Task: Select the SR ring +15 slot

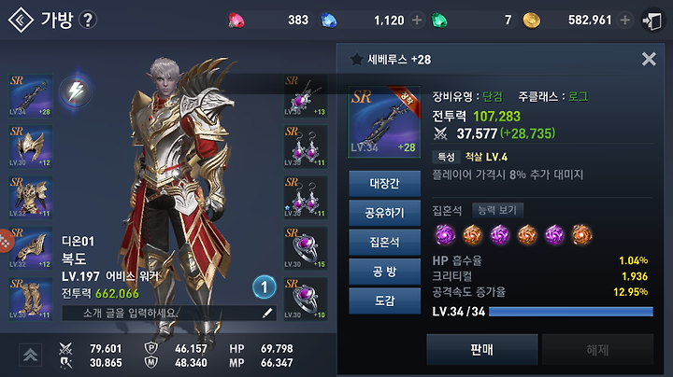Action: (306, 248)
